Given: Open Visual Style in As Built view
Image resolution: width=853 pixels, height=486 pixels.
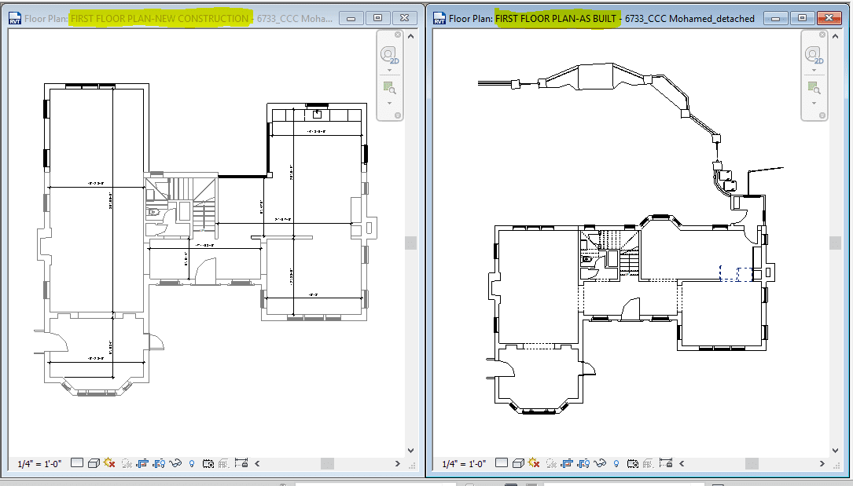Looking at the screenshot, I should coord(517,463).
